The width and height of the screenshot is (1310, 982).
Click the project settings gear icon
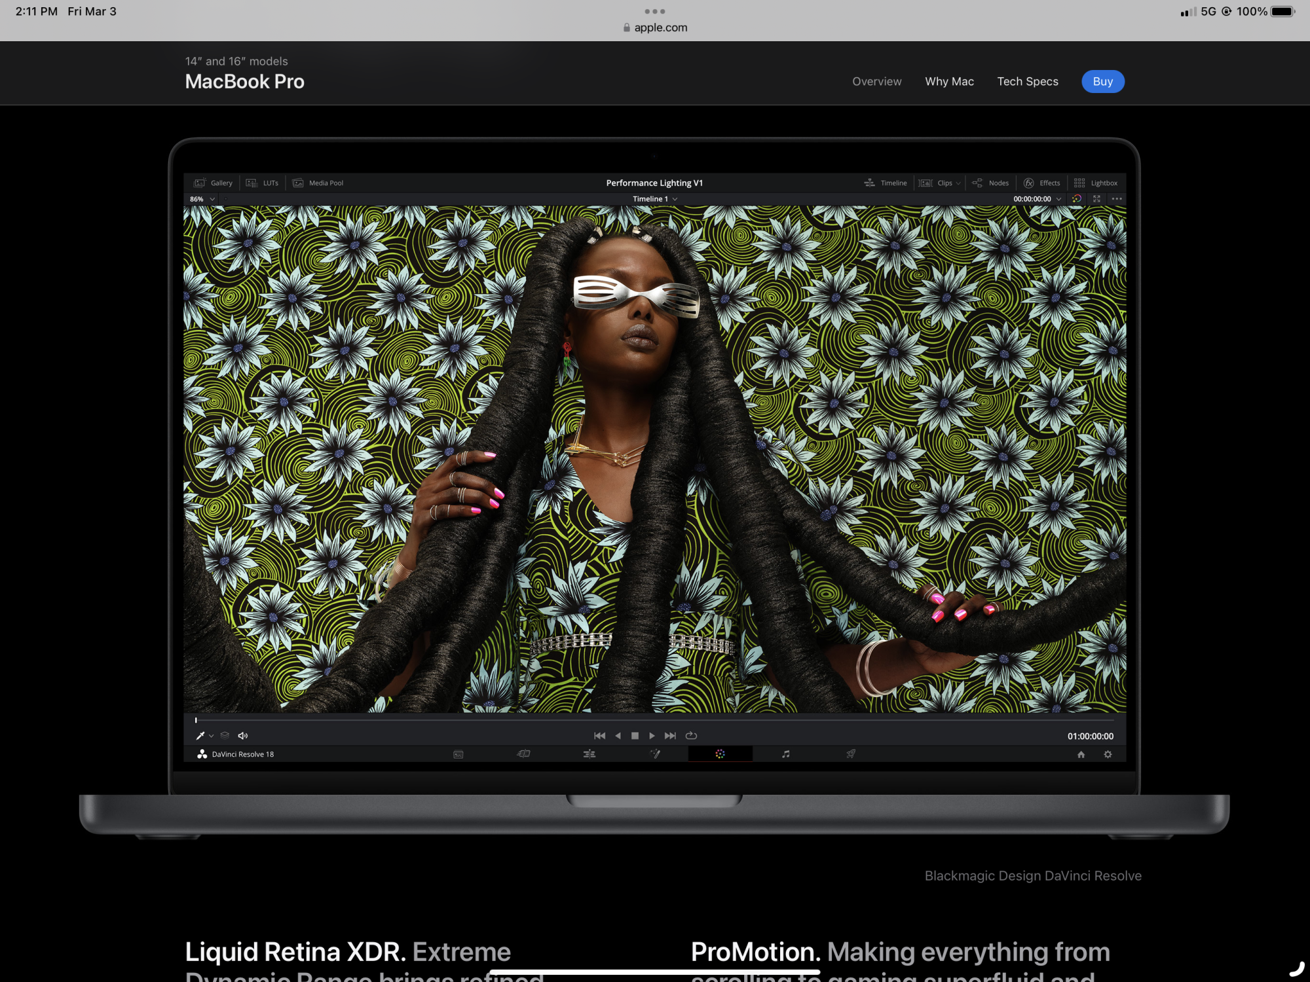click(1108, 754)
